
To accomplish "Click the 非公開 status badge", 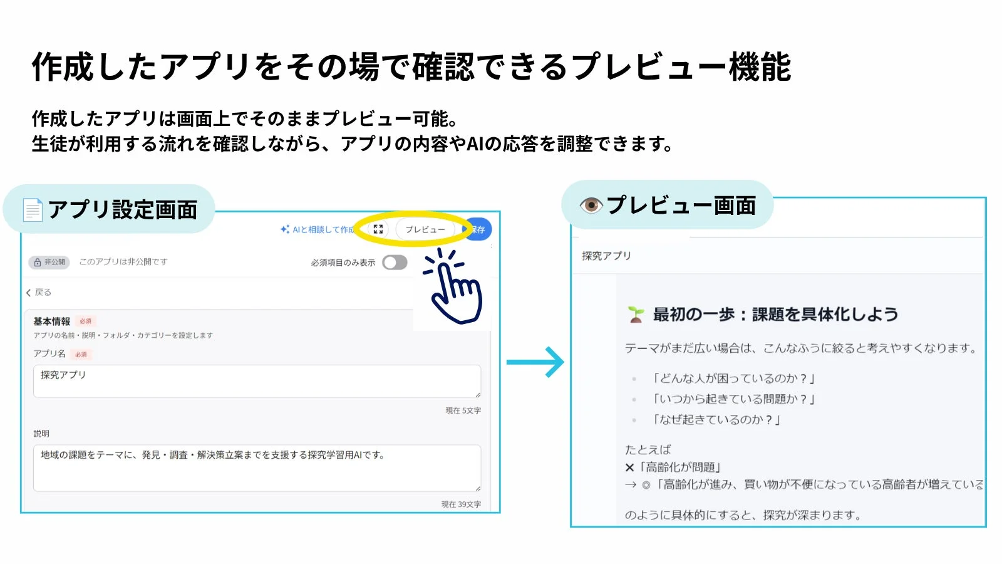I will pos(49,262).
